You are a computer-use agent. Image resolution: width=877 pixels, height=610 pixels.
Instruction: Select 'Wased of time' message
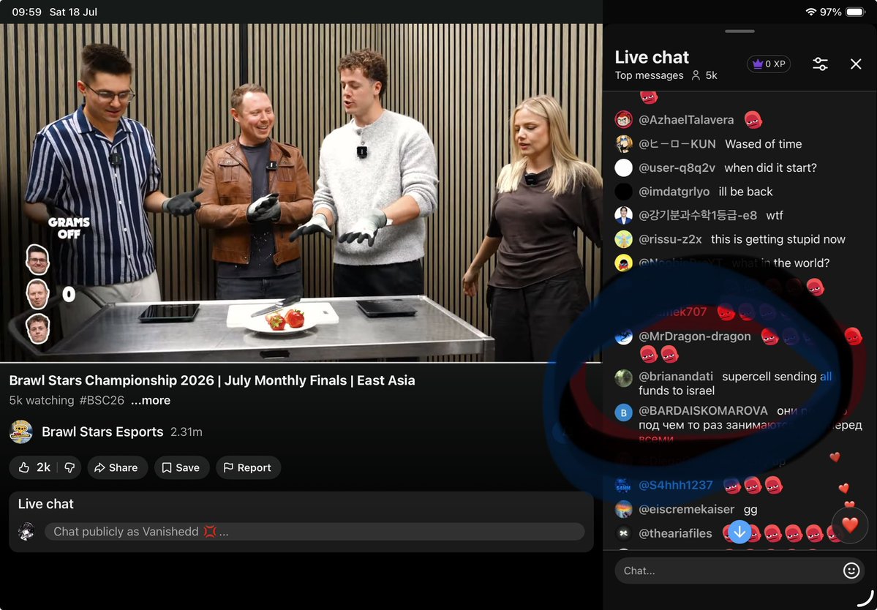click(x=764, y=143)
